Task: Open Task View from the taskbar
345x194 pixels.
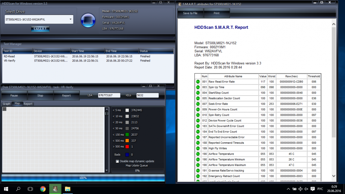Action: click(x=30, y=189)
